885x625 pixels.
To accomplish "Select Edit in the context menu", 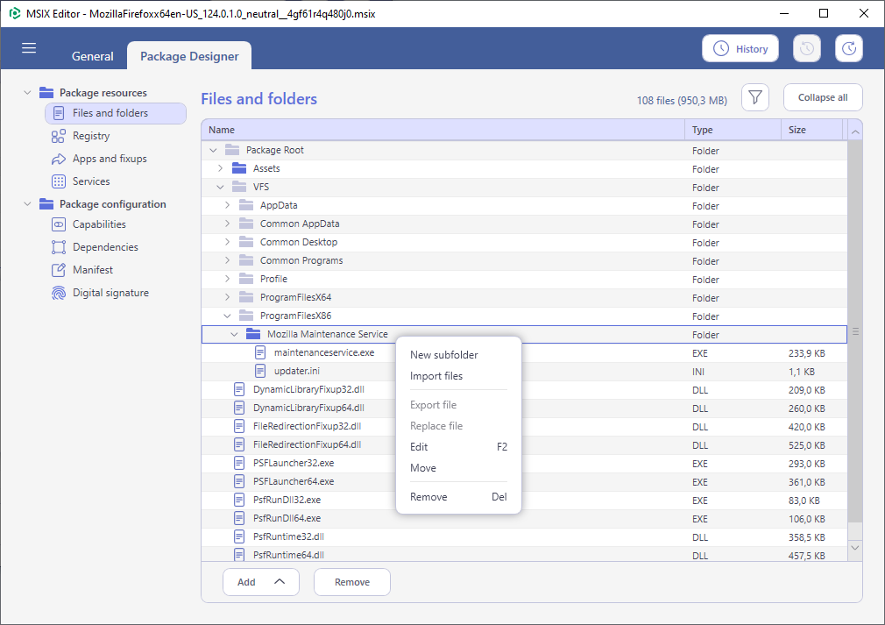I will (x=458, y=447).
